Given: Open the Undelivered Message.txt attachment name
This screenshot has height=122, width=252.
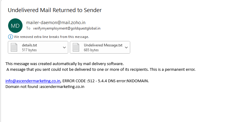Looking at the screenshot, I should tap(103, 45).
